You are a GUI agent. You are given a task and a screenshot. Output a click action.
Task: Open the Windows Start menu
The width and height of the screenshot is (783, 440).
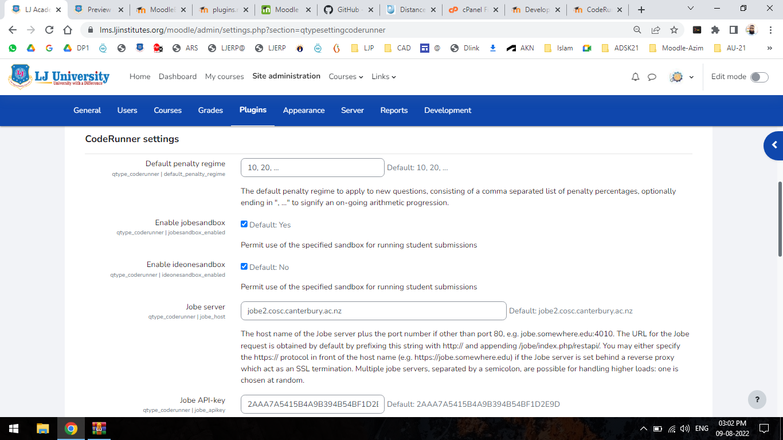pos(14,429)
